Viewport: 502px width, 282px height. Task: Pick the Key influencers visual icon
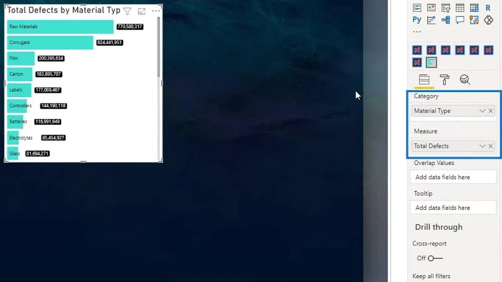431,20
